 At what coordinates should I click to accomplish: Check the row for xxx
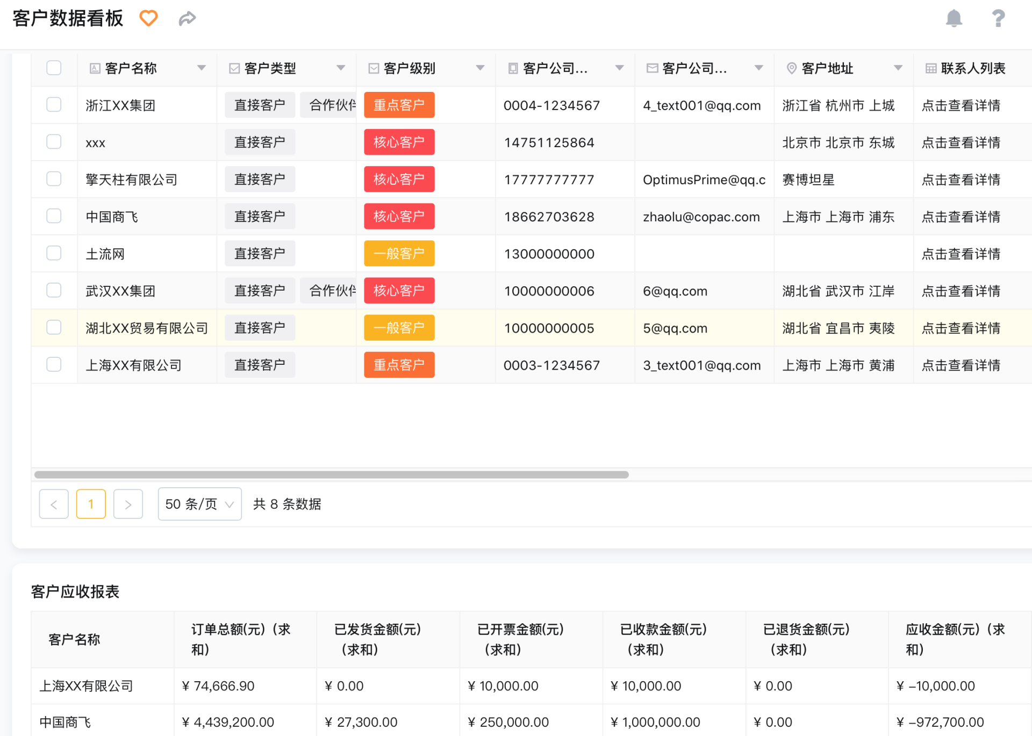pyautogui.click(x=54, y=141)
